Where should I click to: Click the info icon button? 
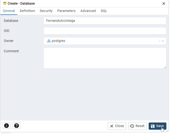(x=6, y=126)
